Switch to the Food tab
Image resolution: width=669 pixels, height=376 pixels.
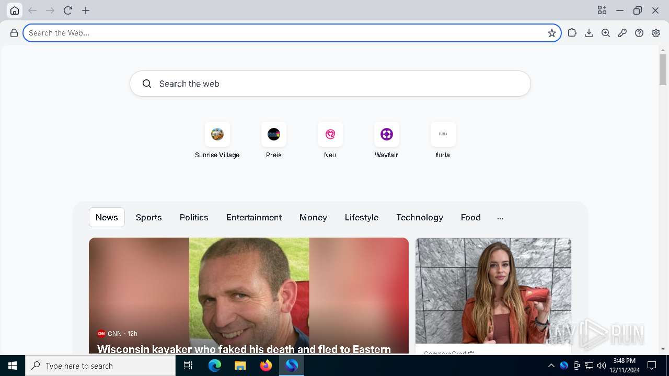click(471, 217)
